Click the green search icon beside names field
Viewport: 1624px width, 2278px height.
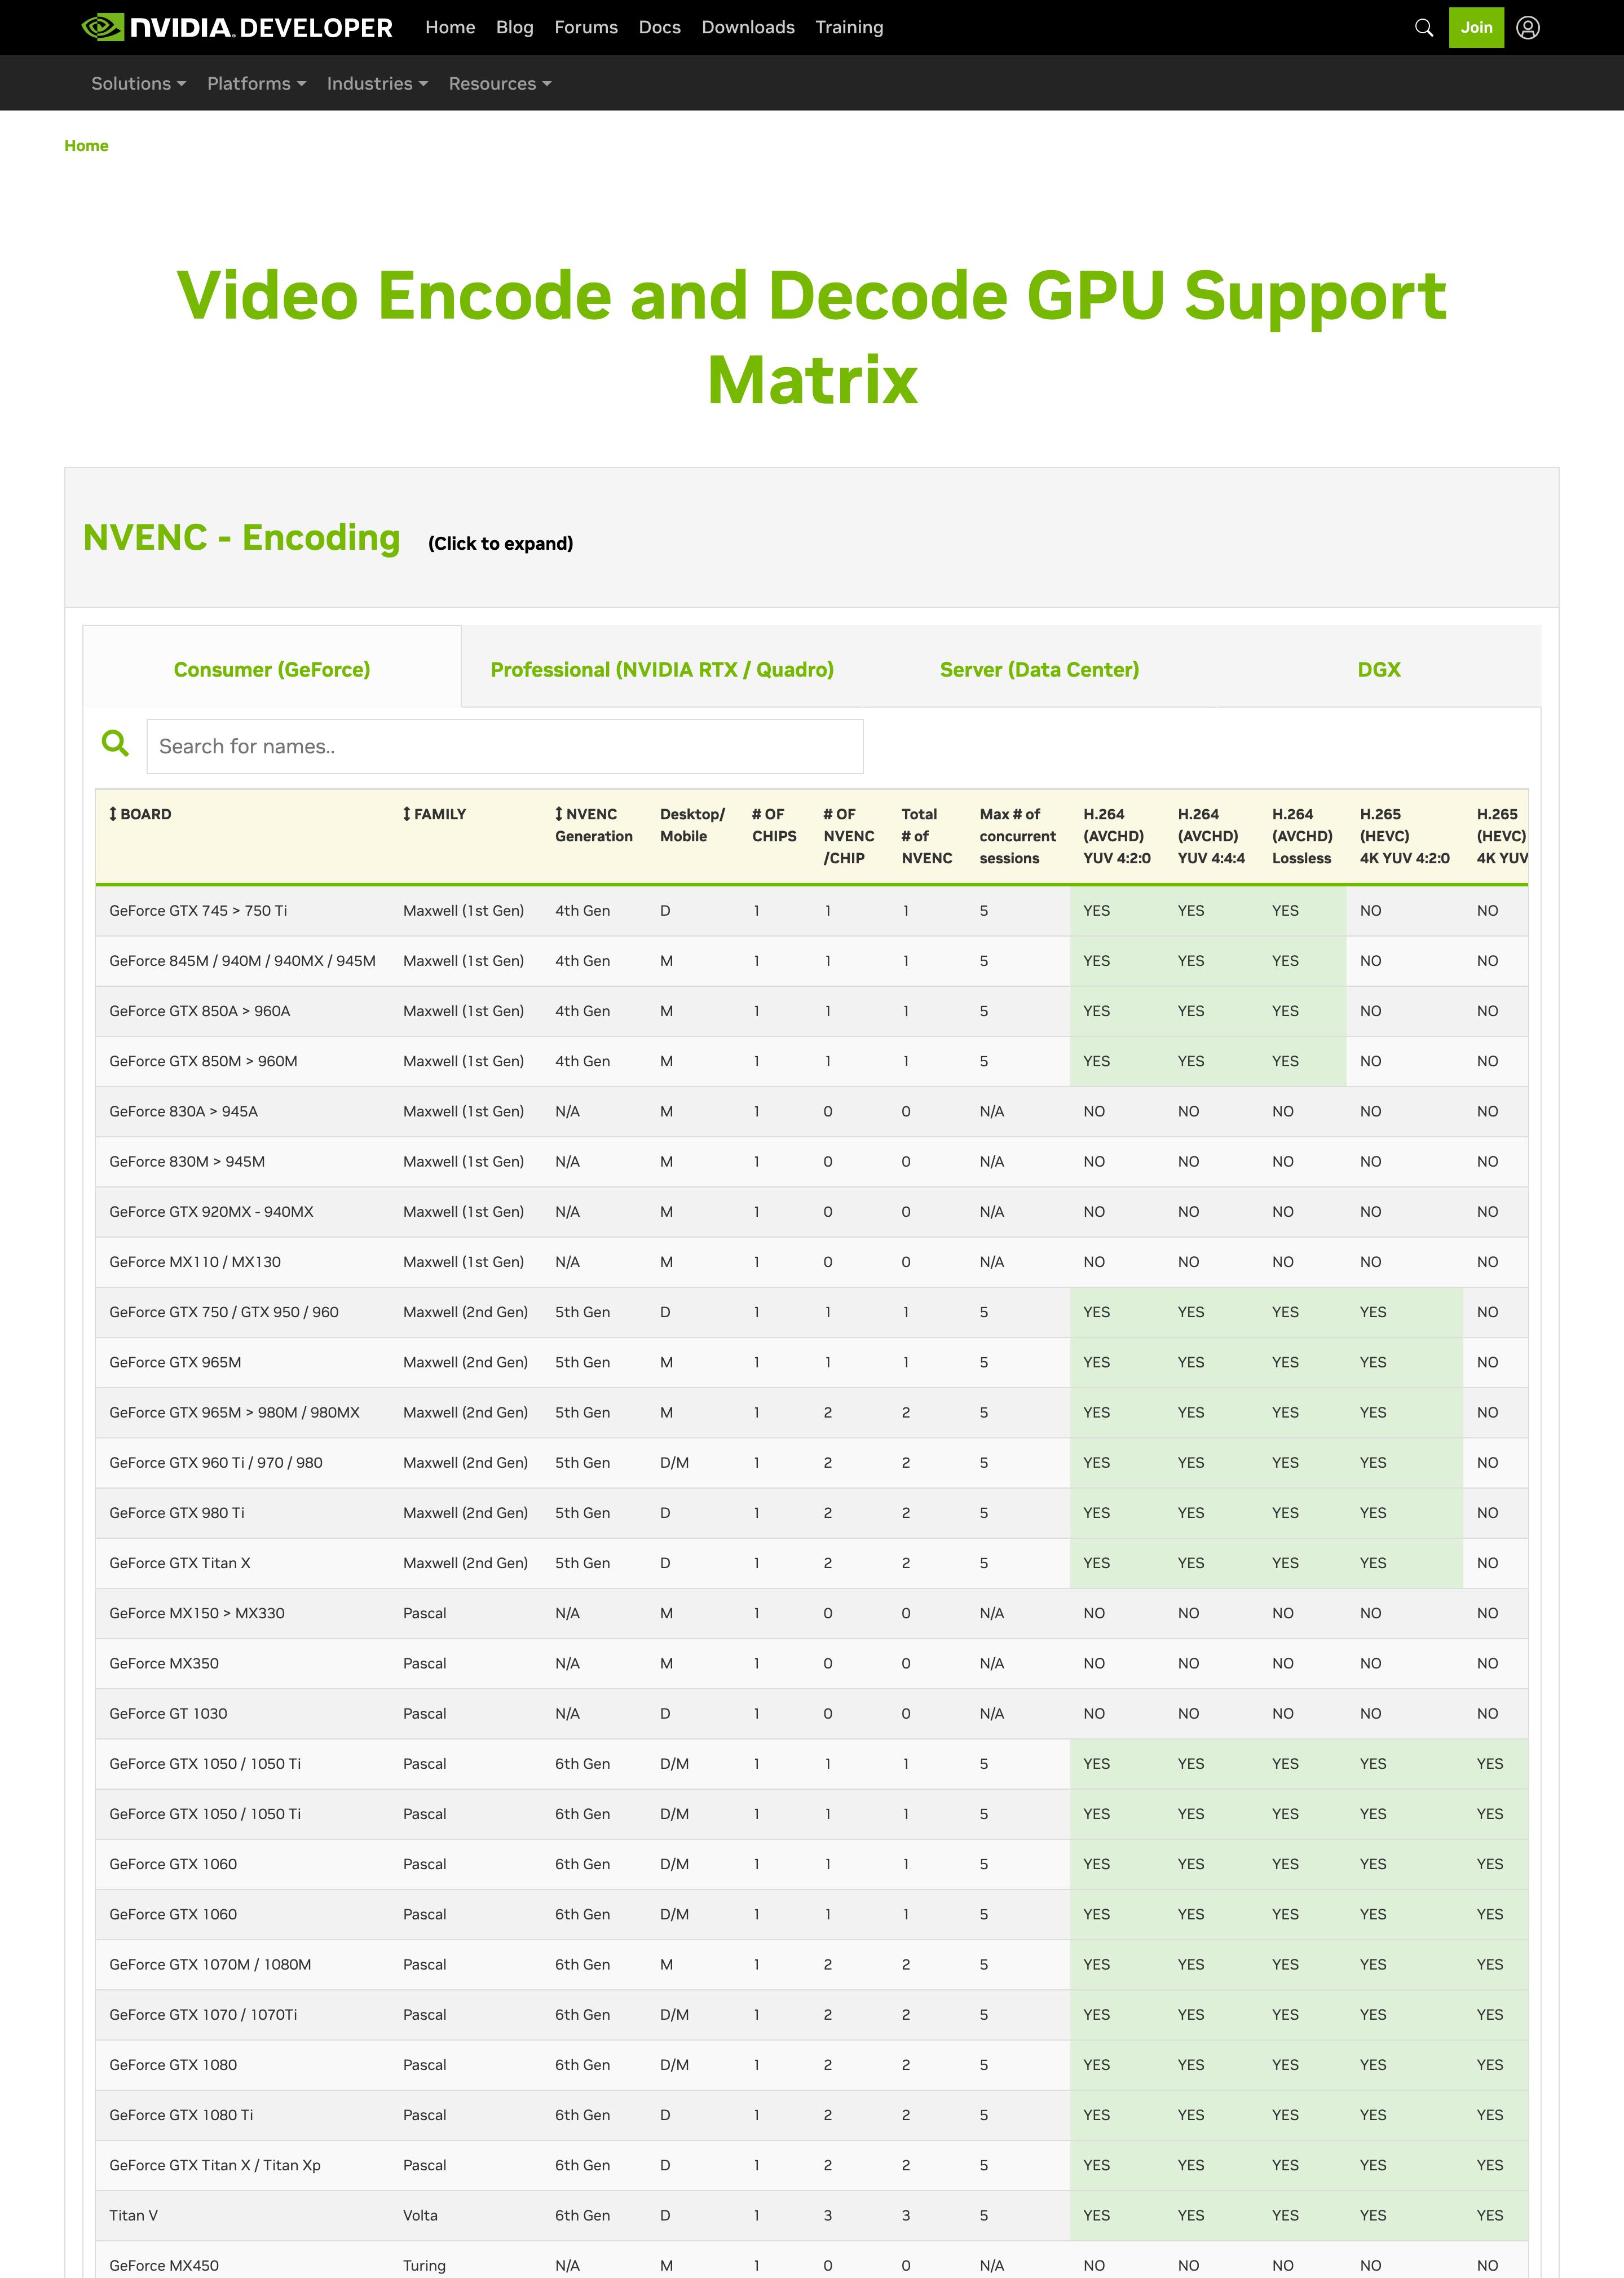tap(116, 743)
